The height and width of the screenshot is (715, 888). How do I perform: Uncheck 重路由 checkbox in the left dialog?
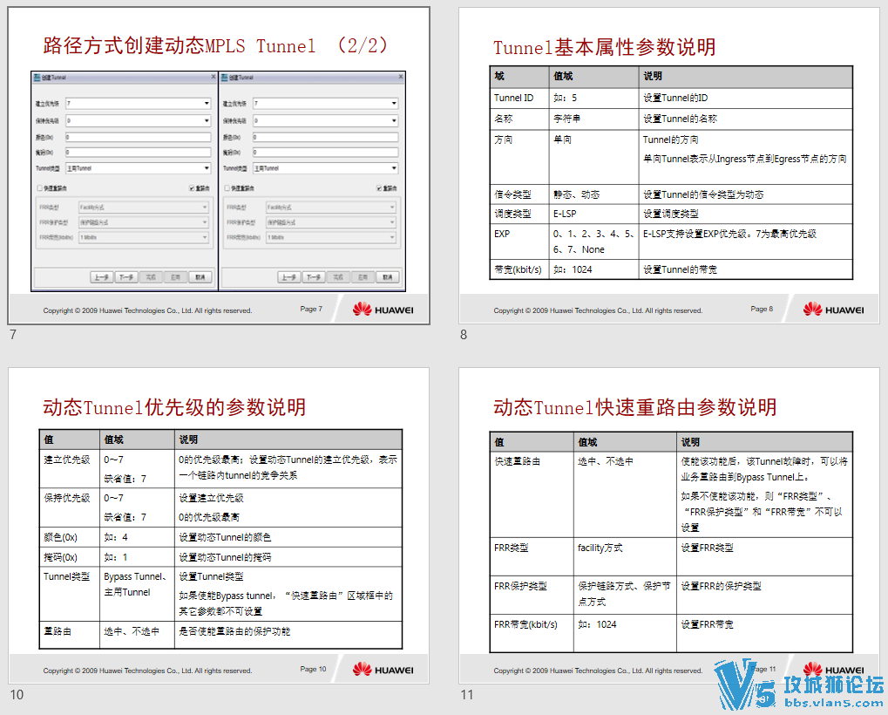point(192,188)
